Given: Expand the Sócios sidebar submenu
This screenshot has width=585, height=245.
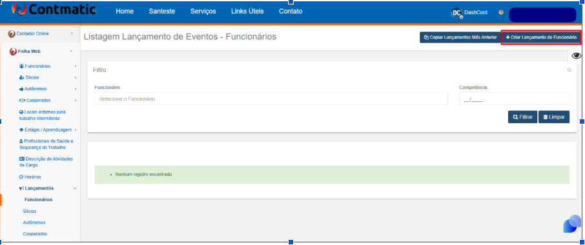Looking at the screenshot, I should coord(48,77).
